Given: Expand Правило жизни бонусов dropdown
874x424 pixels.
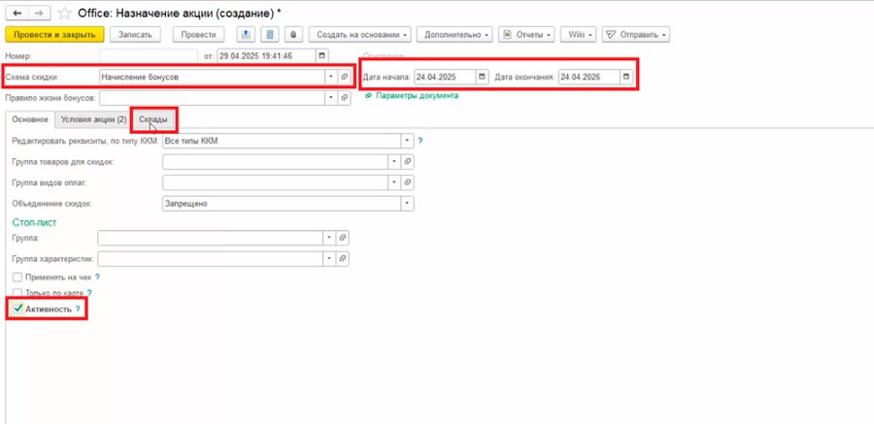Looking at the screenshot, I should click(331, 97).
